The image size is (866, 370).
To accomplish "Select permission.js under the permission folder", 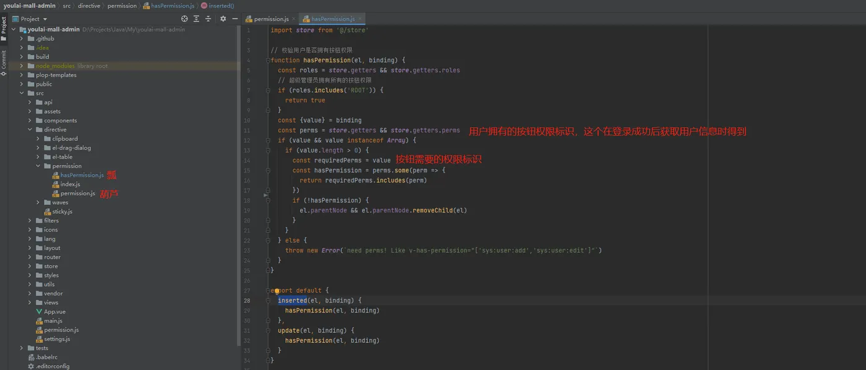I will [77, 193].
